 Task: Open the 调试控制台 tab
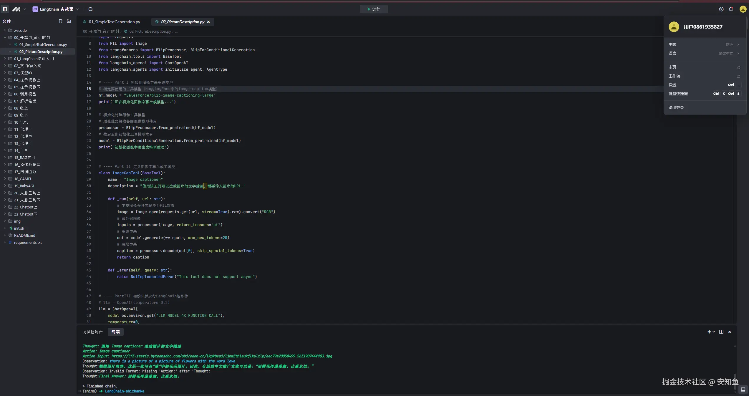pyautogui.click(x=92, y=332)
